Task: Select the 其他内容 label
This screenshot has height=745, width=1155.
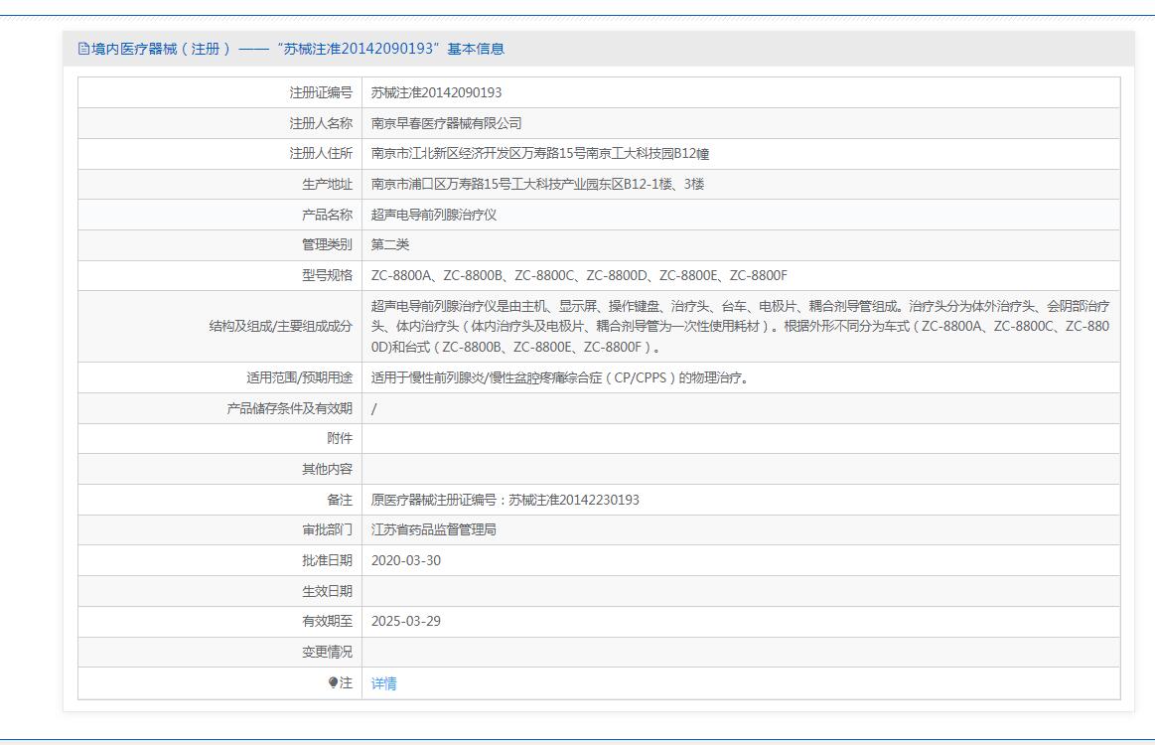Action: pos(327,470)
